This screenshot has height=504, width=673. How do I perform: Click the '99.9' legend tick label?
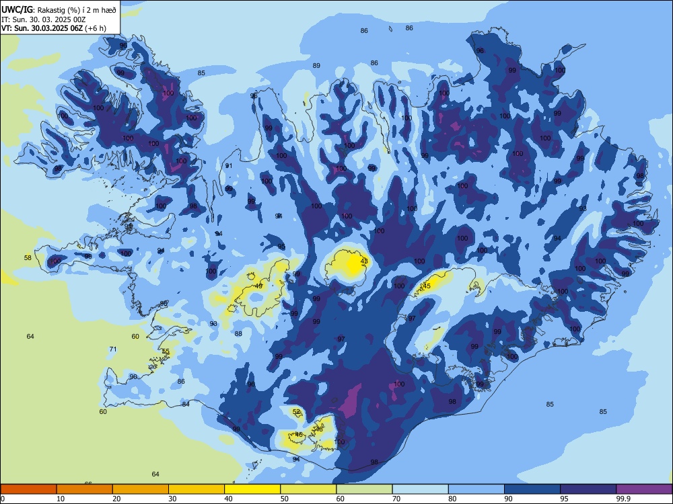[x=623, y=499]
